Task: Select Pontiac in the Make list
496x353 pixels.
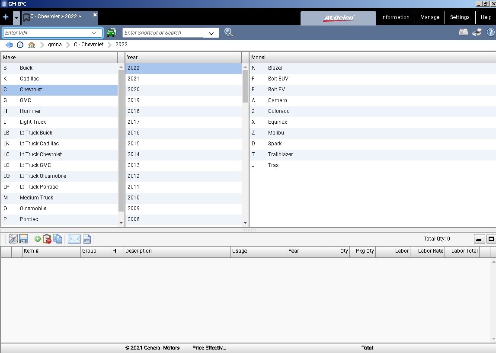Action: coord(60,219)
